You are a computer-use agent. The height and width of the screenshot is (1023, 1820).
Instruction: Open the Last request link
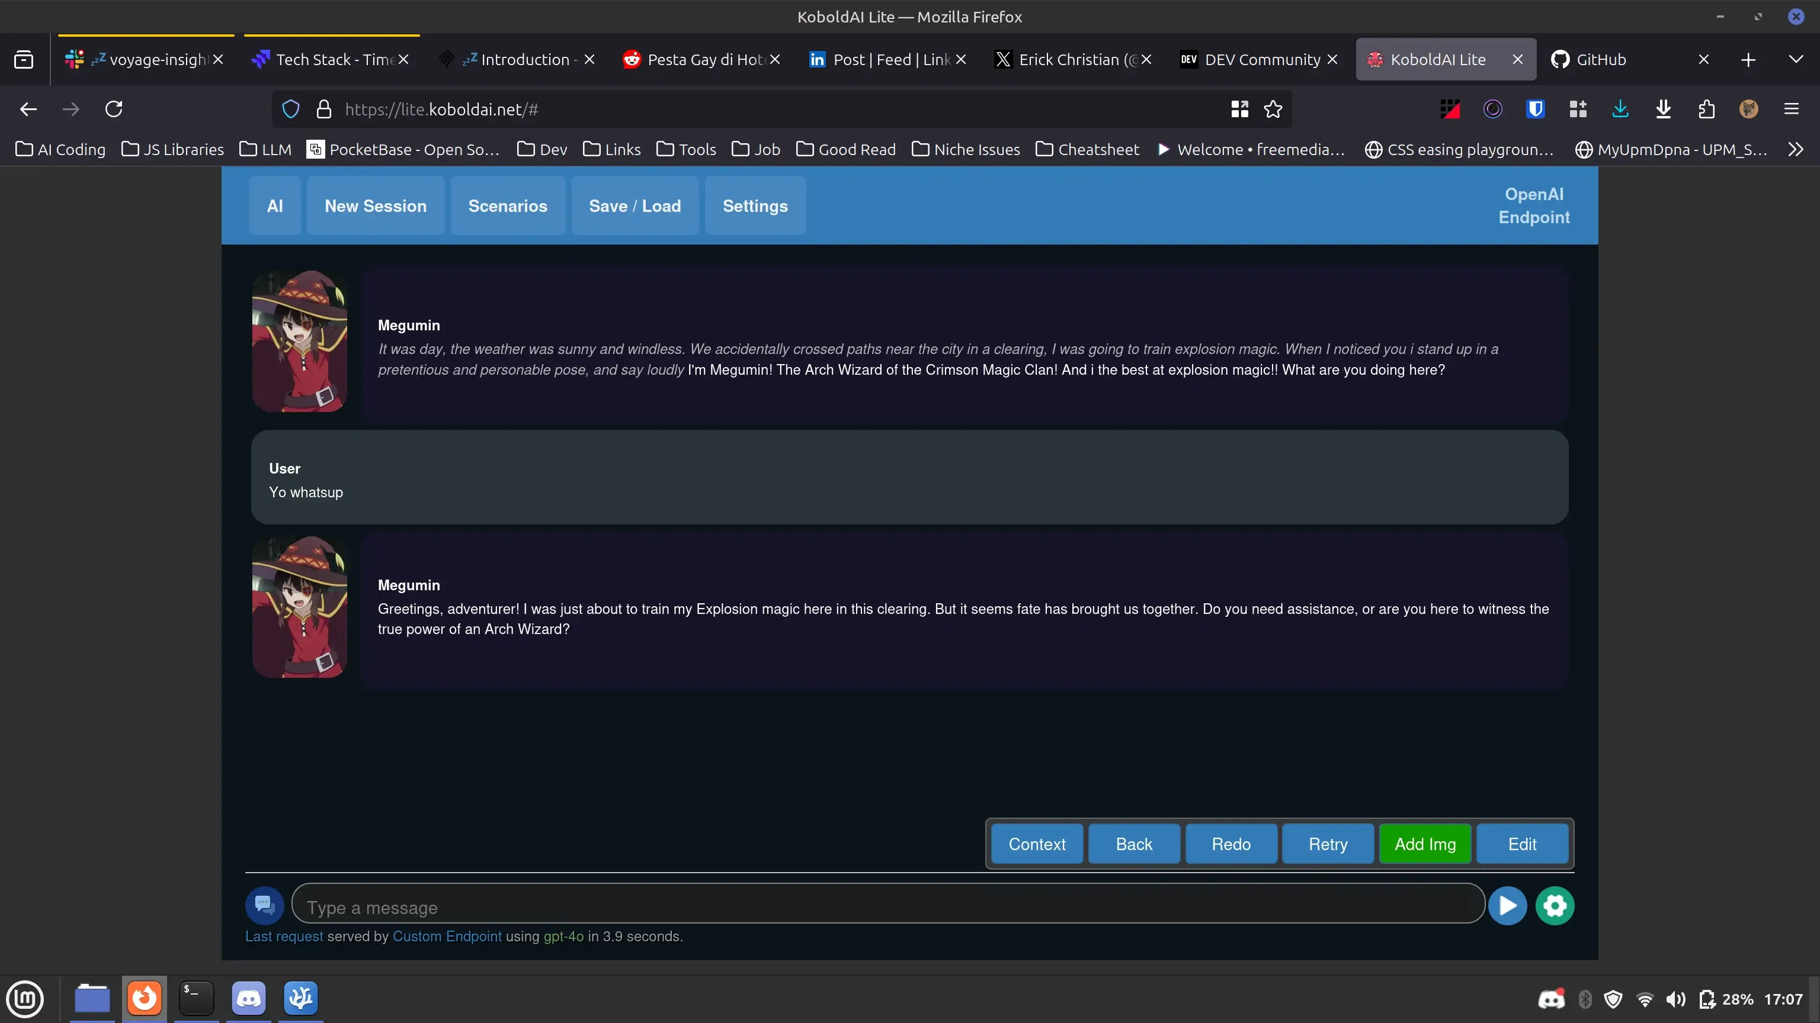(283, 936)
